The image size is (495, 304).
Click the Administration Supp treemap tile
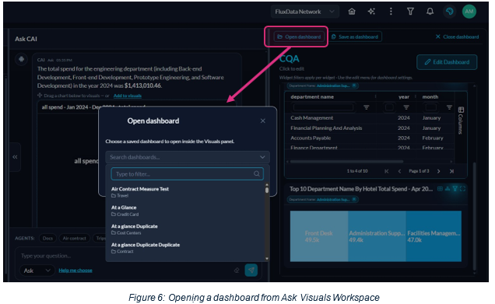click(377, 236)
